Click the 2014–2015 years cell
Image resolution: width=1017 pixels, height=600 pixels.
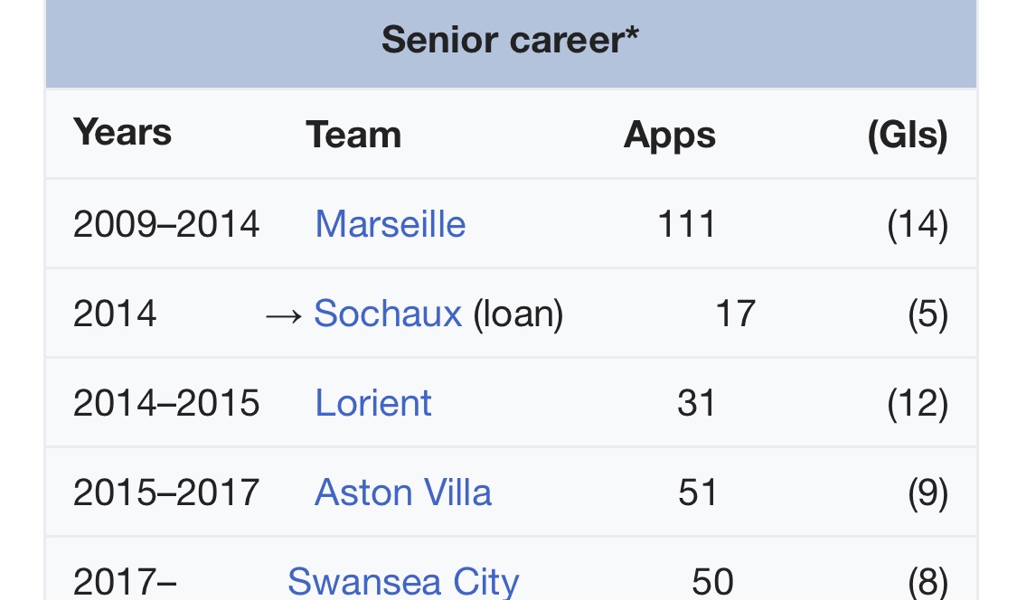coord(166,403)
